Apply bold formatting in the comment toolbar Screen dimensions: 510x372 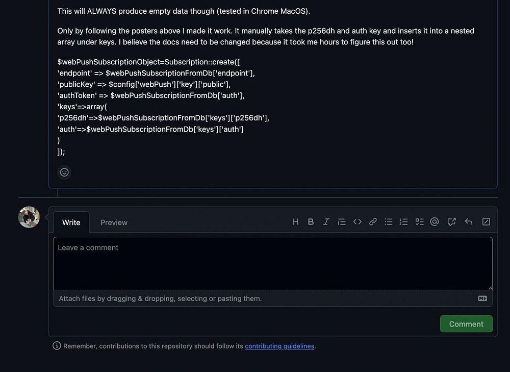pyautogui.click(x=311, y=222)
